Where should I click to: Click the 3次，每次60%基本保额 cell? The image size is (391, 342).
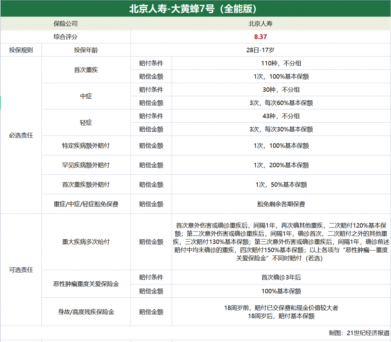pos(281,103)
